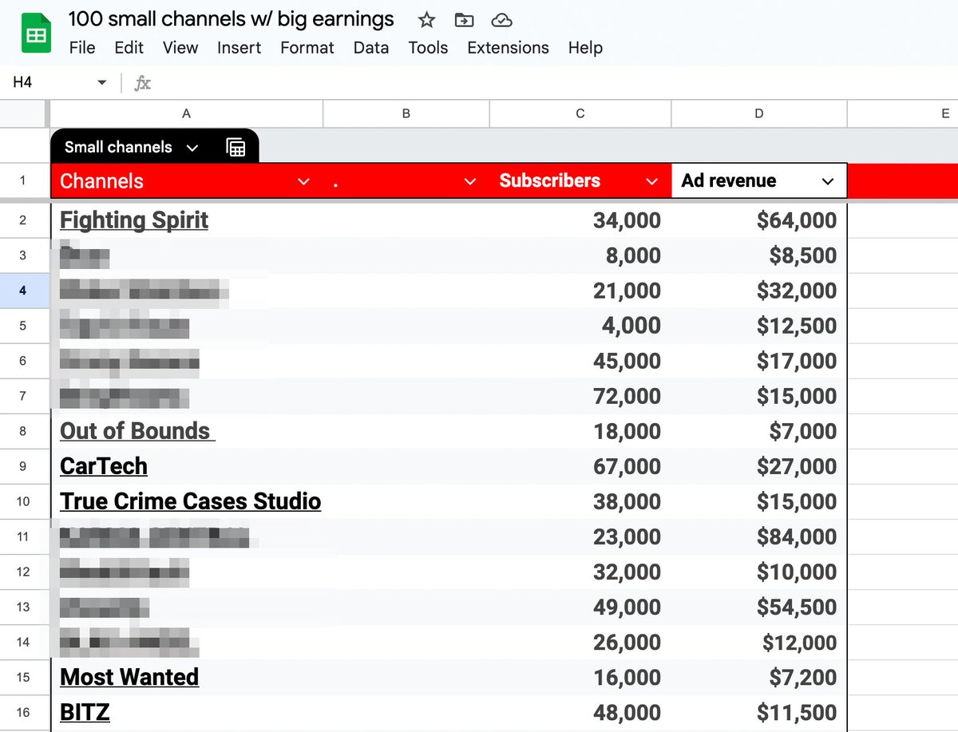Screen dimensions: 958x732
Task: Check the cloud save status icon
Action: click(501, 20)
